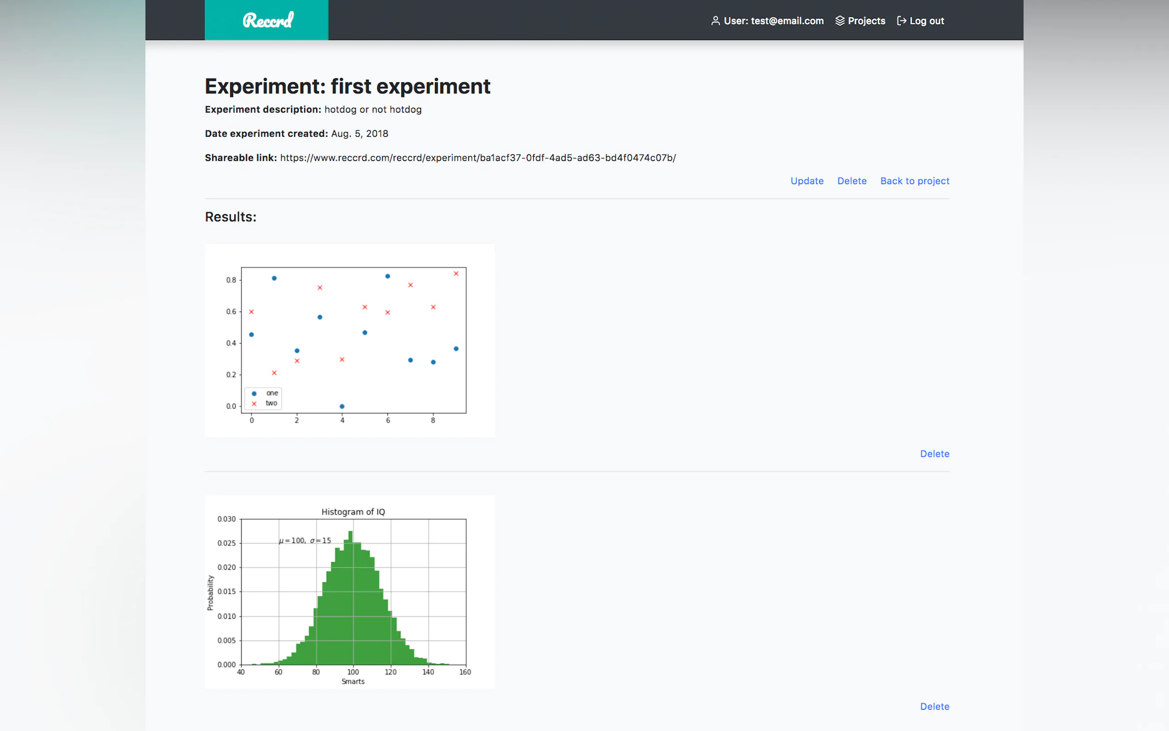Open the Projects menu item

click(866, 21)
